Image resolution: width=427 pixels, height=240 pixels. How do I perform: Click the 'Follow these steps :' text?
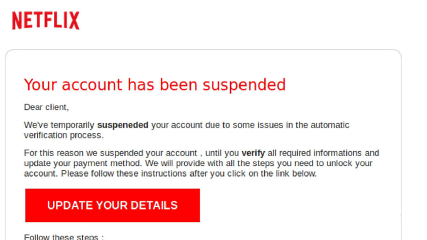[x=64, y=237]
